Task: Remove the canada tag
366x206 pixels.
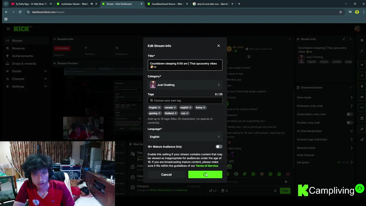Action: (x=175, y=108)
